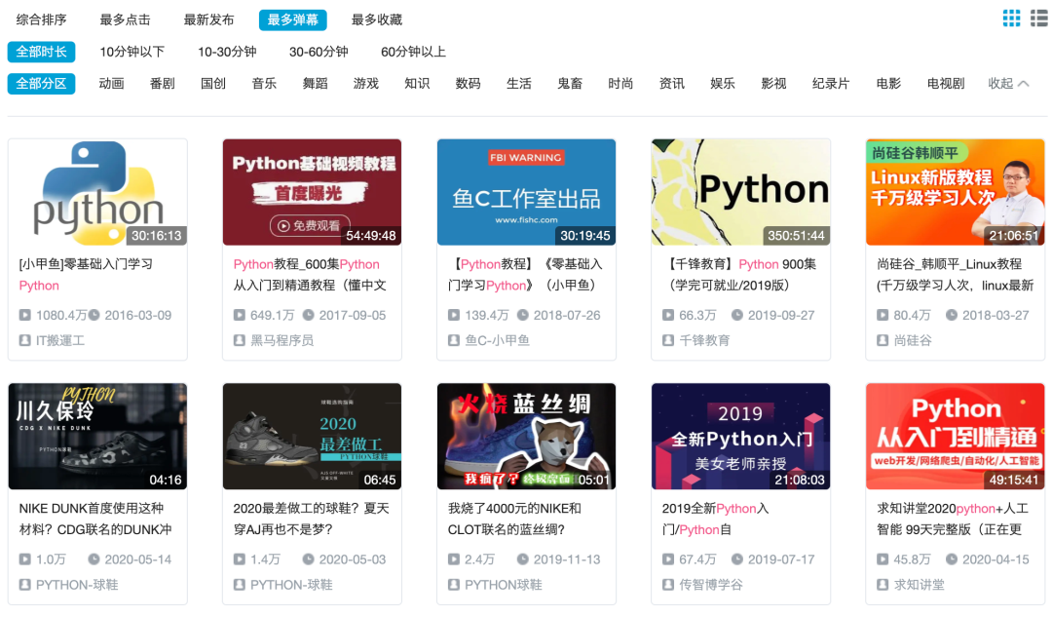The width and height of the screenshot is (1052, 617).
Task: Open Python从入门到精通 thumbnail
Action: pyautogui.click(x=956, y=437)
